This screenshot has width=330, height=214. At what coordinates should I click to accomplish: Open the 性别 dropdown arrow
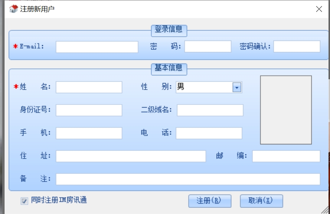click(237, 88)
